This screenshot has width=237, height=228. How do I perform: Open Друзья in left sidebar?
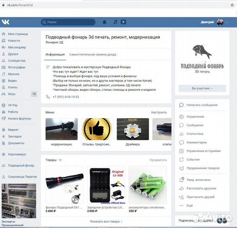(x=10, y=54)
